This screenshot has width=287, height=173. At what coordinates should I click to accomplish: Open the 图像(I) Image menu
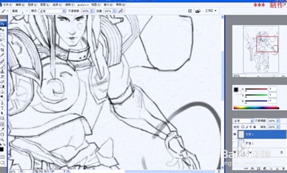tap(32, 5)
